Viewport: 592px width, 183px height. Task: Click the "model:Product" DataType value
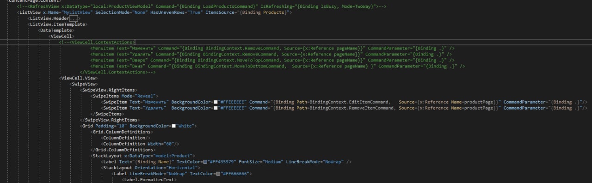click(173, 156)
